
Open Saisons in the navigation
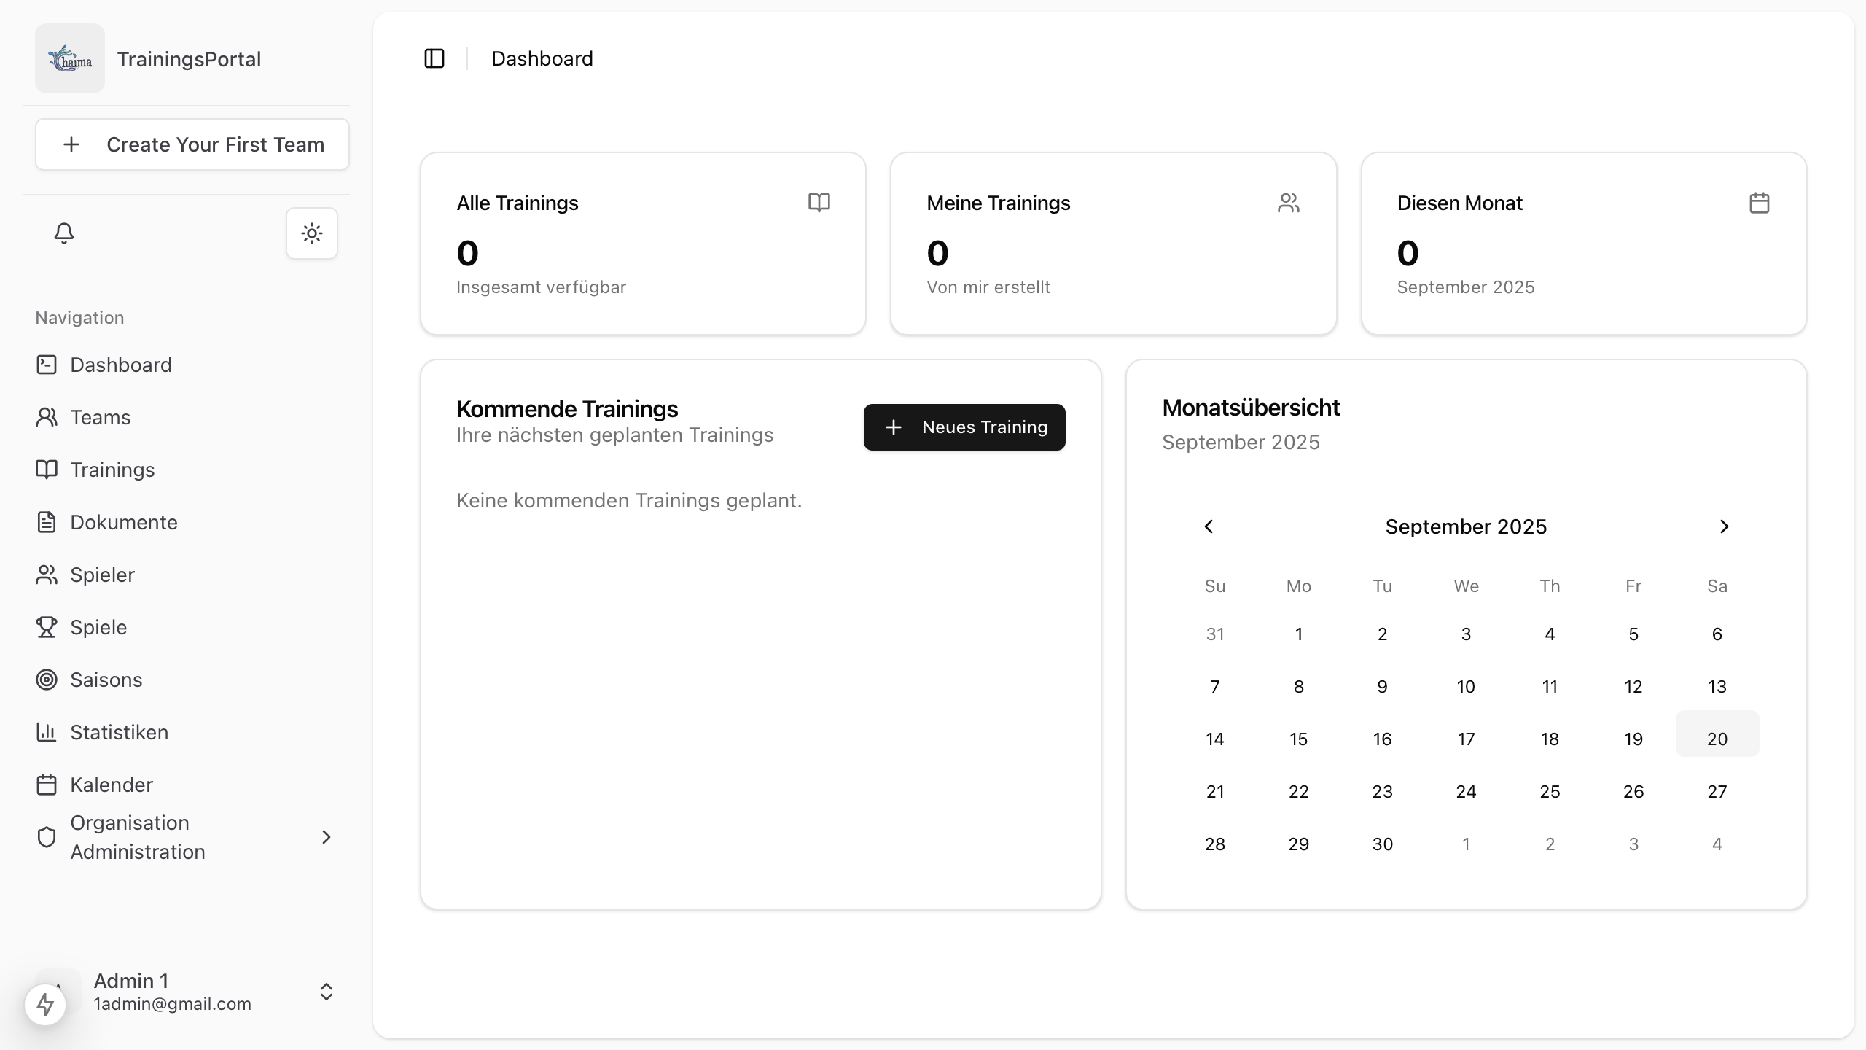pos(187,680)
